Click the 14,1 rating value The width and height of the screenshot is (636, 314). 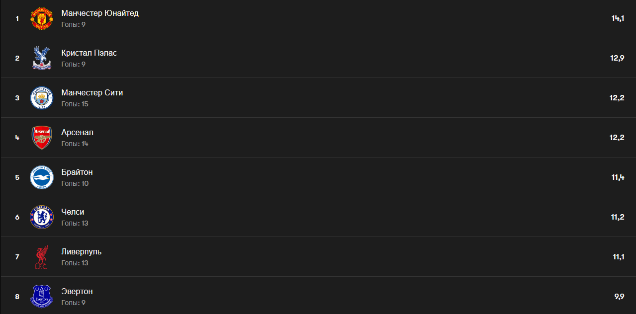point(618,18)
